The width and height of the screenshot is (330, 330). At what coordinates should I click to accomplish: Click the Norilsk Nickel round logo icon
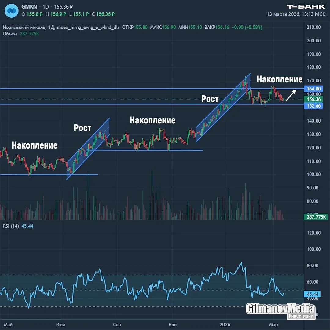click(11, 10)
